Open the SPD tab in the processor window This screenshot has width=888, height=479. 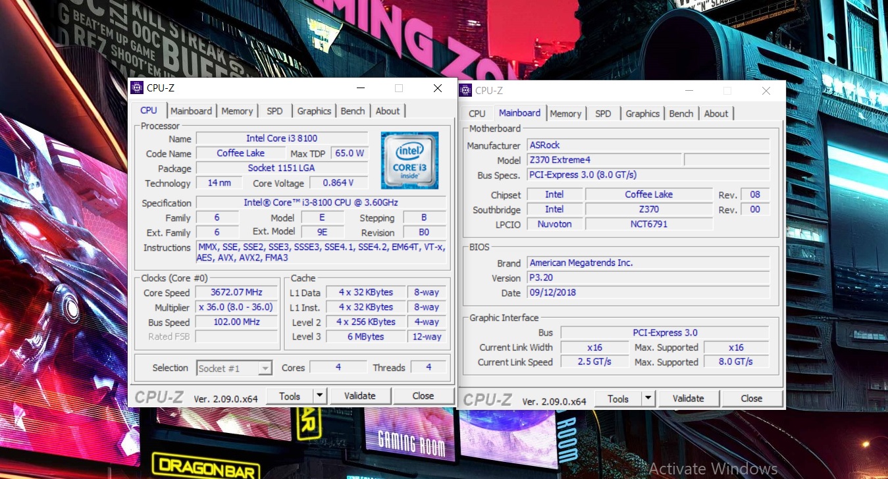tap(274, 111)
